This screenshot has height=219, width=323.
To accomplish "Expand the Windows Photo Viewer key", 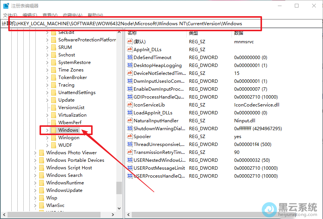I will [x=35, y=153].
